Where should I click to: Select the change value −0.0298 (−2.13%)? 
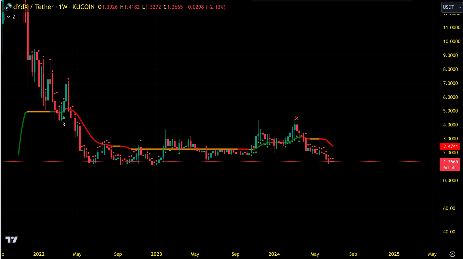[x=205, y=7]
